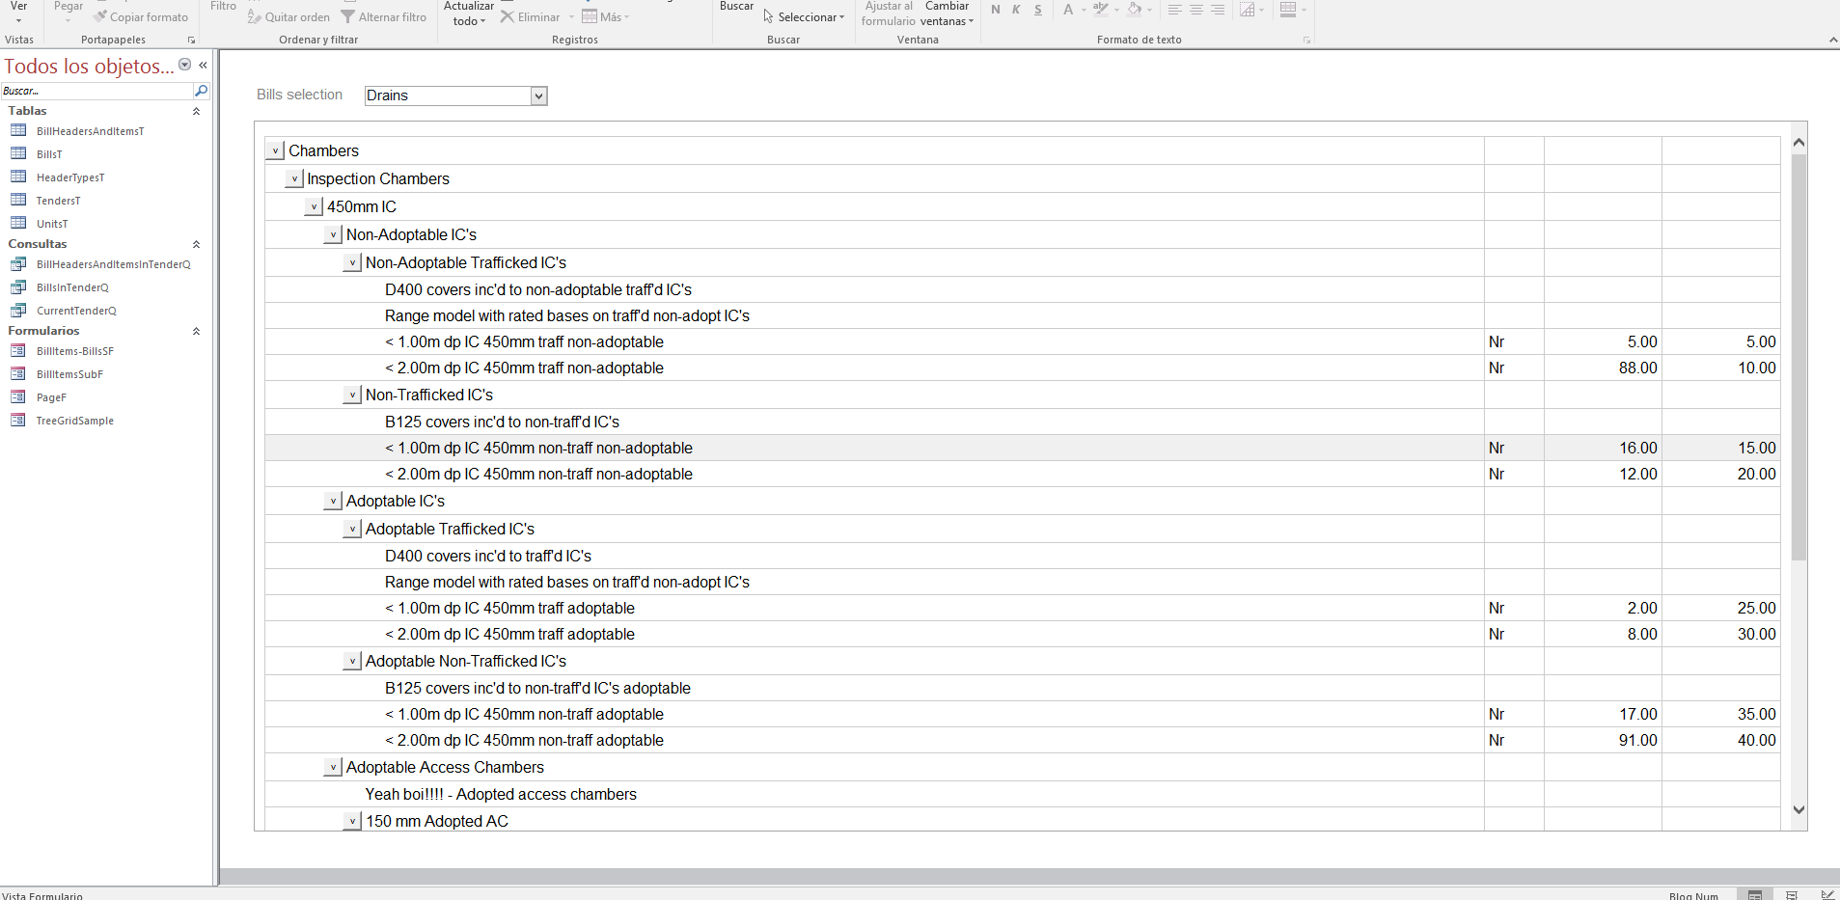Open the Más records dropdown
This screenshot has height=900, width=1840.
coord(605,17)
